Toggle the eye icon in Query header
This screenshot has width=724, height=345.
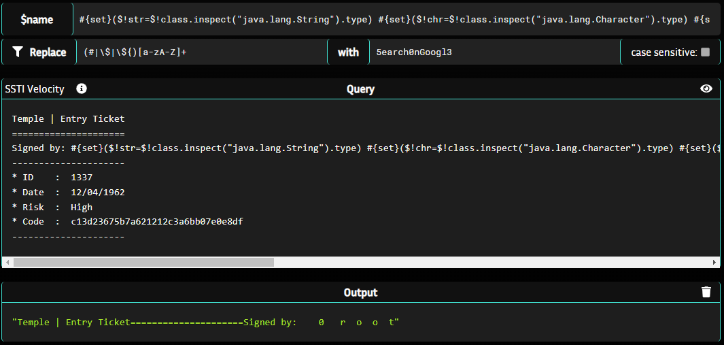(706, 88)
